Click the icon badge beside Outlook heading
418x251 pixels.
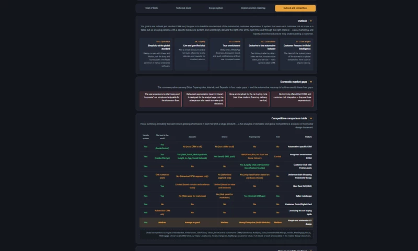pos(310,21)
